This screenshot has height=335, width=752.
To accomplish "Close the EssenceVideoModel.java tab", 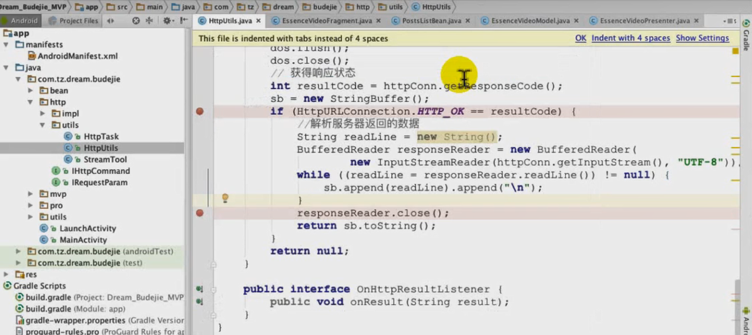I will (576, 21).
